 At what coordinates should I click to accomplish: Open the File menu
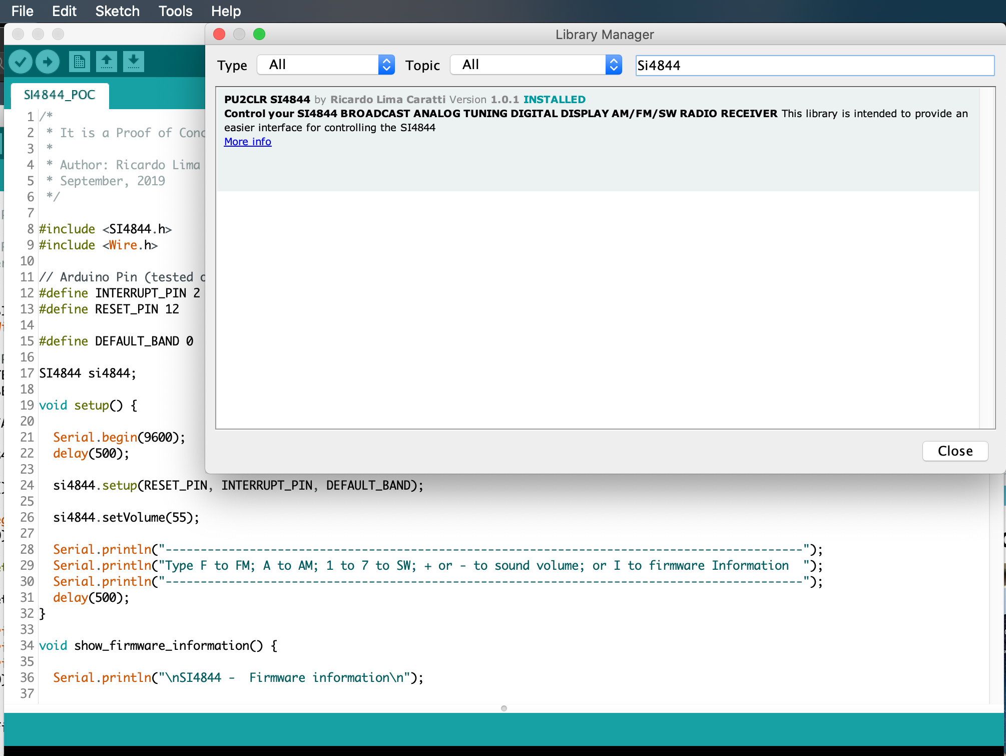[x=22, y=11]
